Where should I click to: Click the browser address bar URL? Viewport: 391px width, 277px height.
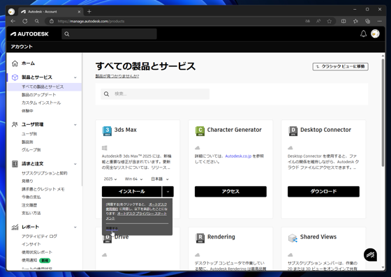point(91,21)
